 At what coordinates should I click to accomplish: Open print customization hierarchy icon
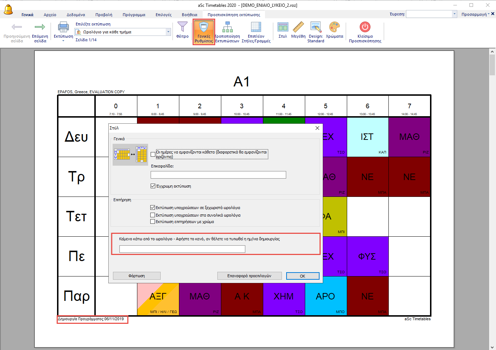[227, 27]
